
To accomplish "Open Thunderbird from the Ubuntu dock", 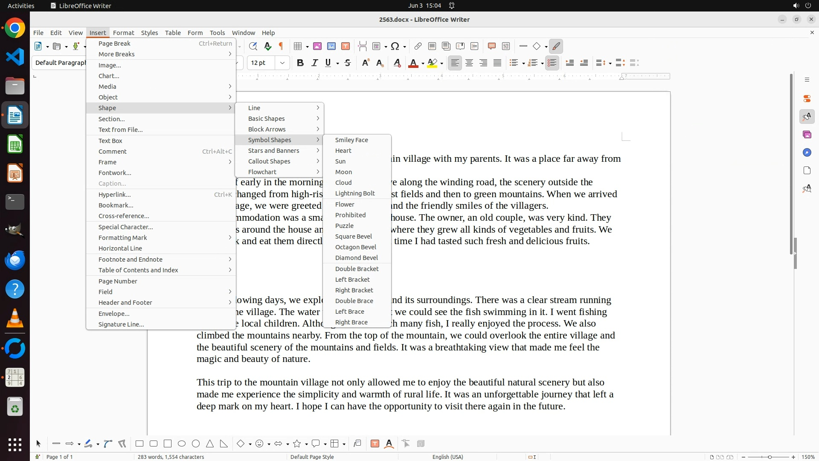I will pyautogui.click(x=15, y=260).
